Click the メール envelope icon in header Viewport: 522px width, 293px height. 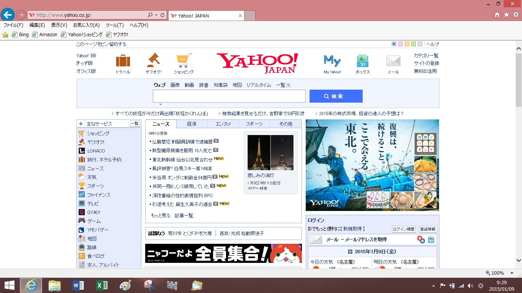(393, 61)
